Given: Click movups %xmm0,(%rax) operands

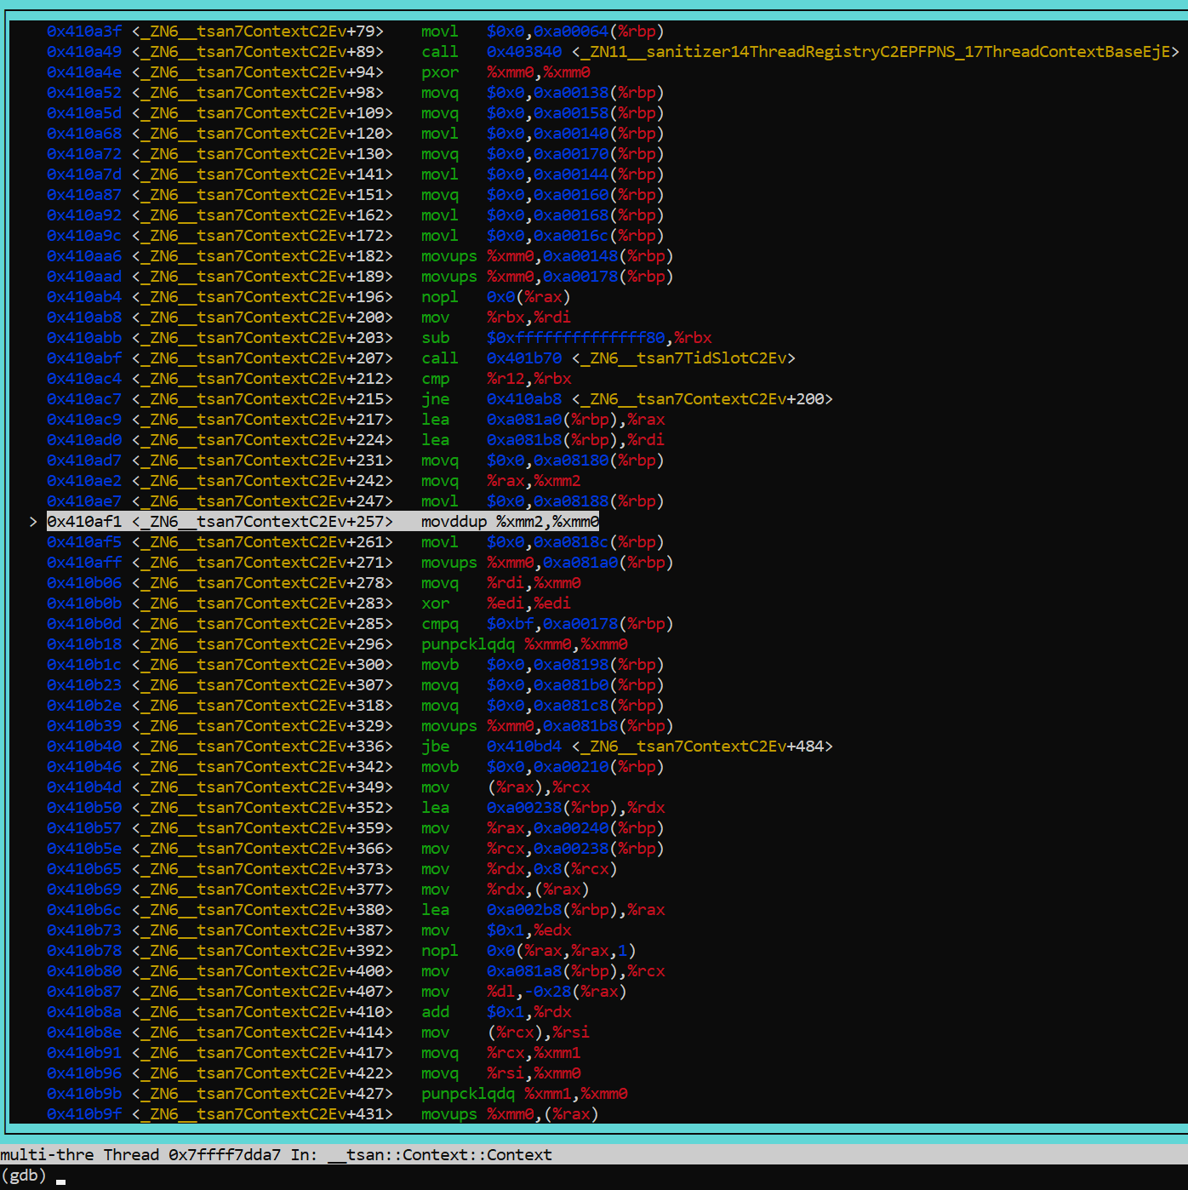Looking at the screenshot, I should click(543, 1114).
